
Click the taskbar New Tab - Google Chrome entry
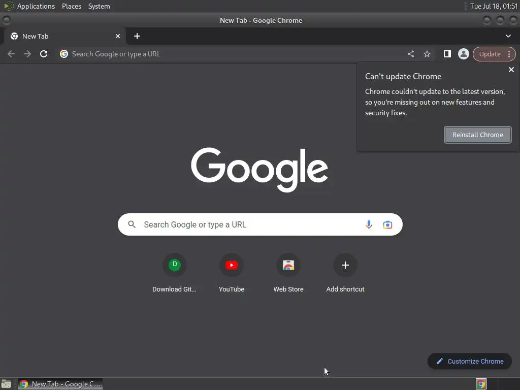60,384
